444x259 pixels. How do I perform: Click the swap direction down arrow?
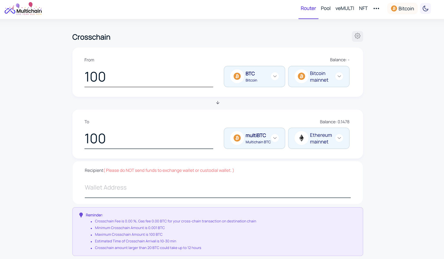coord(218,103)
